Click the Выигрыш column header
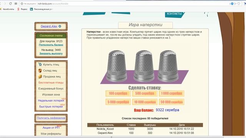This screenshot has width=246, height=138. 150,125
